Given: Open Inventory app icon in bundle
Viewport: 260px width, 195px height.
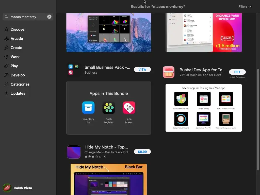Looking at the screenshot, I should (88, 108).
